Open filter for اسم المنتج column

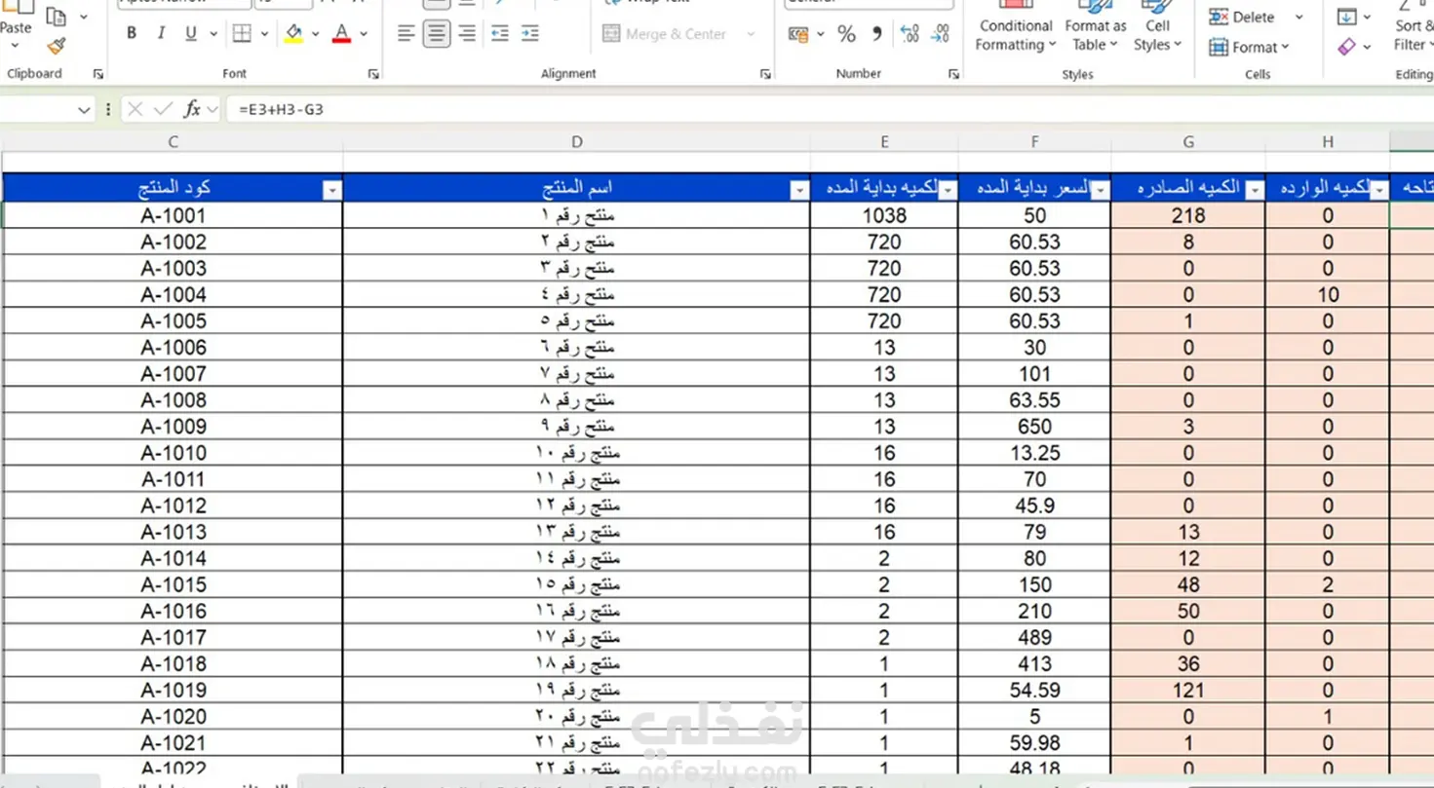click(798, 190)
